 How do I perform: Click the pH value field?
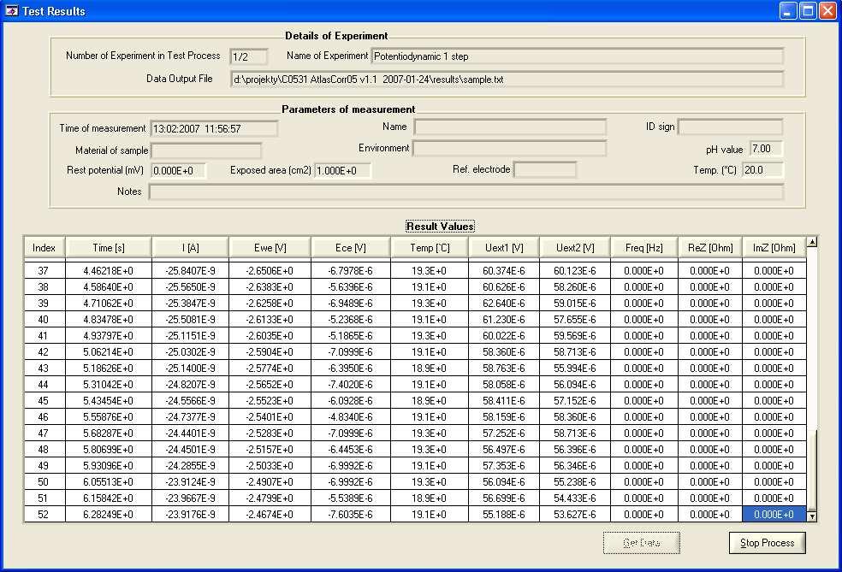(767, 149)
